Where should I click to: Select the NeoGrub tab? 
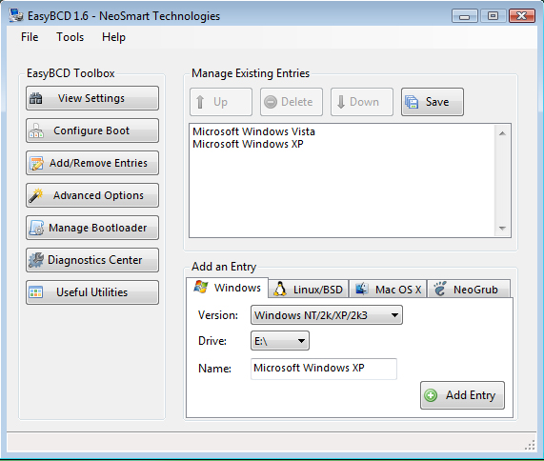(x=469, y=290)
